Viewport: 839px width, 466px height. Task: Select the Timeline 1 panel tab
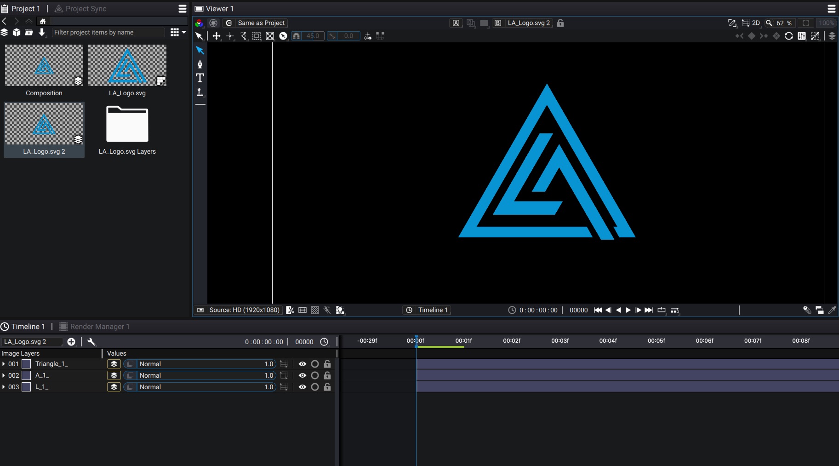[x=23, y=327]
